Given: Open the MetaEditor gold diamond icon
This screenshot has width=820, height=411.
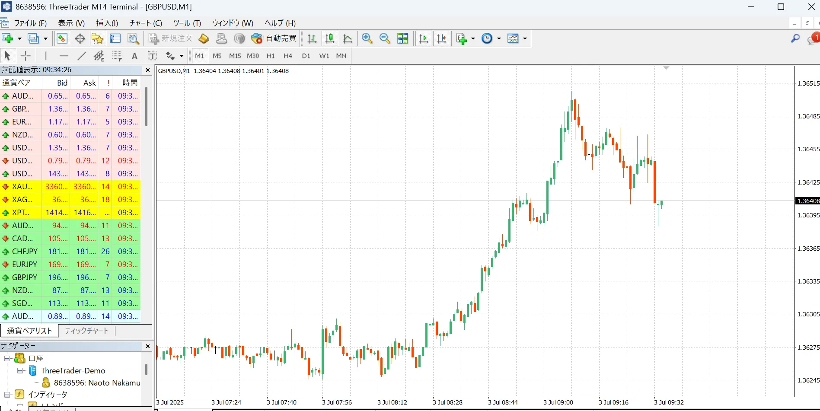Looking at the screenshot, I should click(x=204, y=38).
